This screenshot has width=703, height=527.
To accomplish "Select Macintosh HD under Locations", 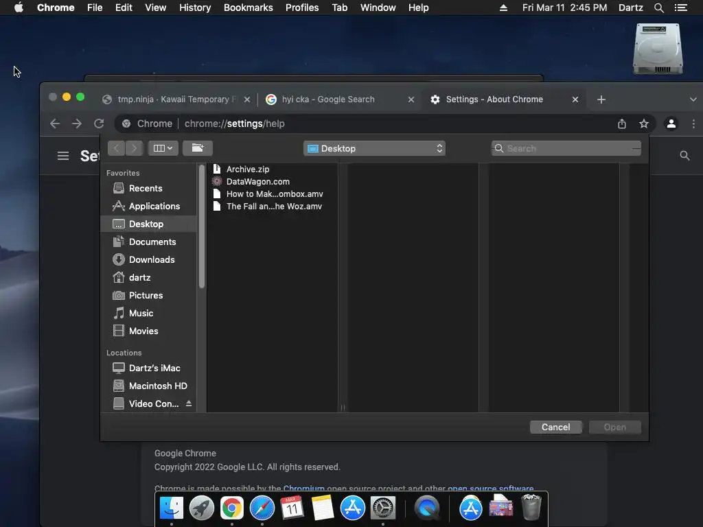I will tap(149, 386).
